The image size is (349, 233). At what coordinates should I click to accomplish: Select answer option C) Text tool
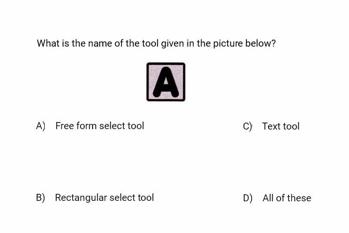point(271,126)
